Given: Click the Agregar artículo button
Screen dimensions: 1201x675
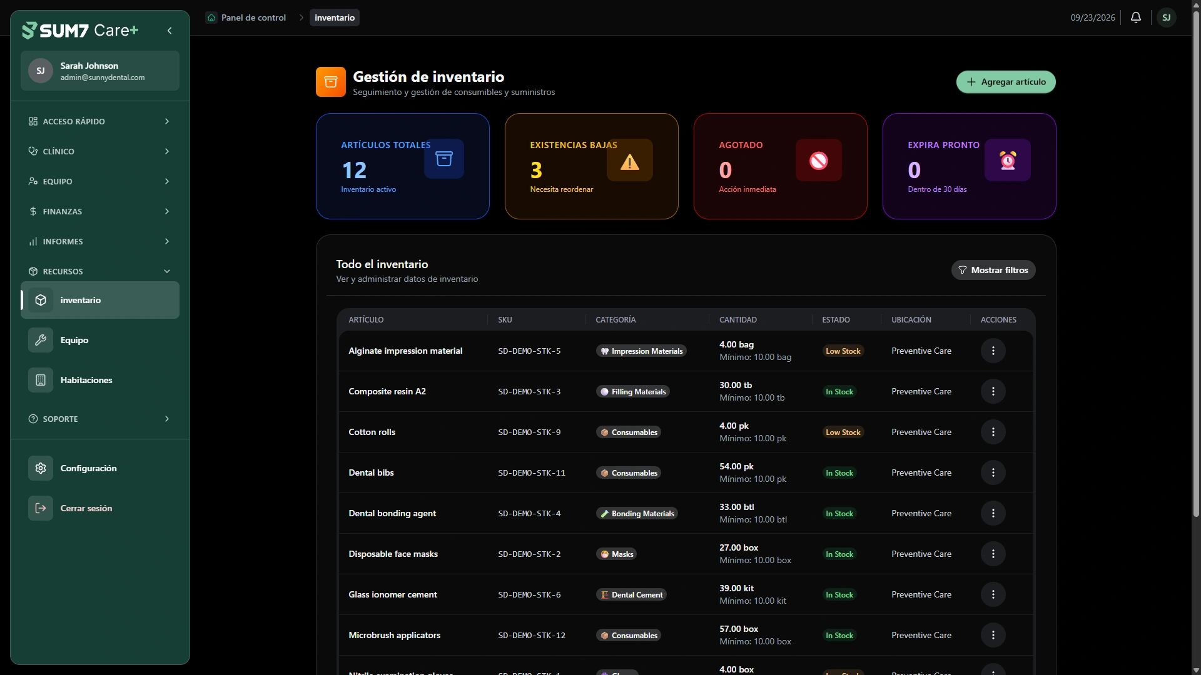Looking at the screenshot, I should tap(1006, 82).
